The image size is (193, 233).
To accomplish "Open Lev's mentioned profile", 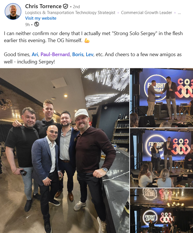I will (90, 54).
